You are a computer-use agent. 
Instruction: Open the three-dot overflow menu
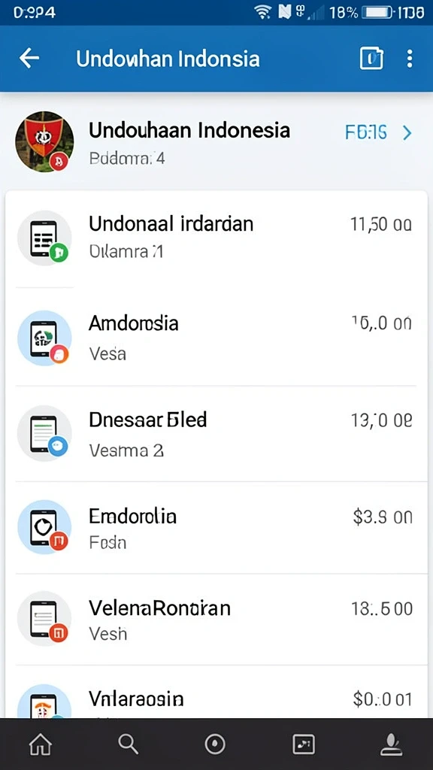coord(410,59)
